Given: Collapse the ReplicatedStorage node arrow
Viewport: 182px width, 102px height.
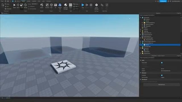Looking at the screenshot, I should [x=140, y=38].
